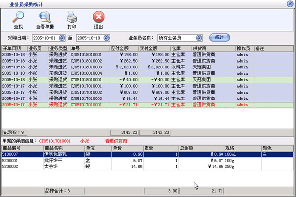296x197 pixels.
Task: Click the 查找 magnifier icon
Action: (x=18, y=18)
